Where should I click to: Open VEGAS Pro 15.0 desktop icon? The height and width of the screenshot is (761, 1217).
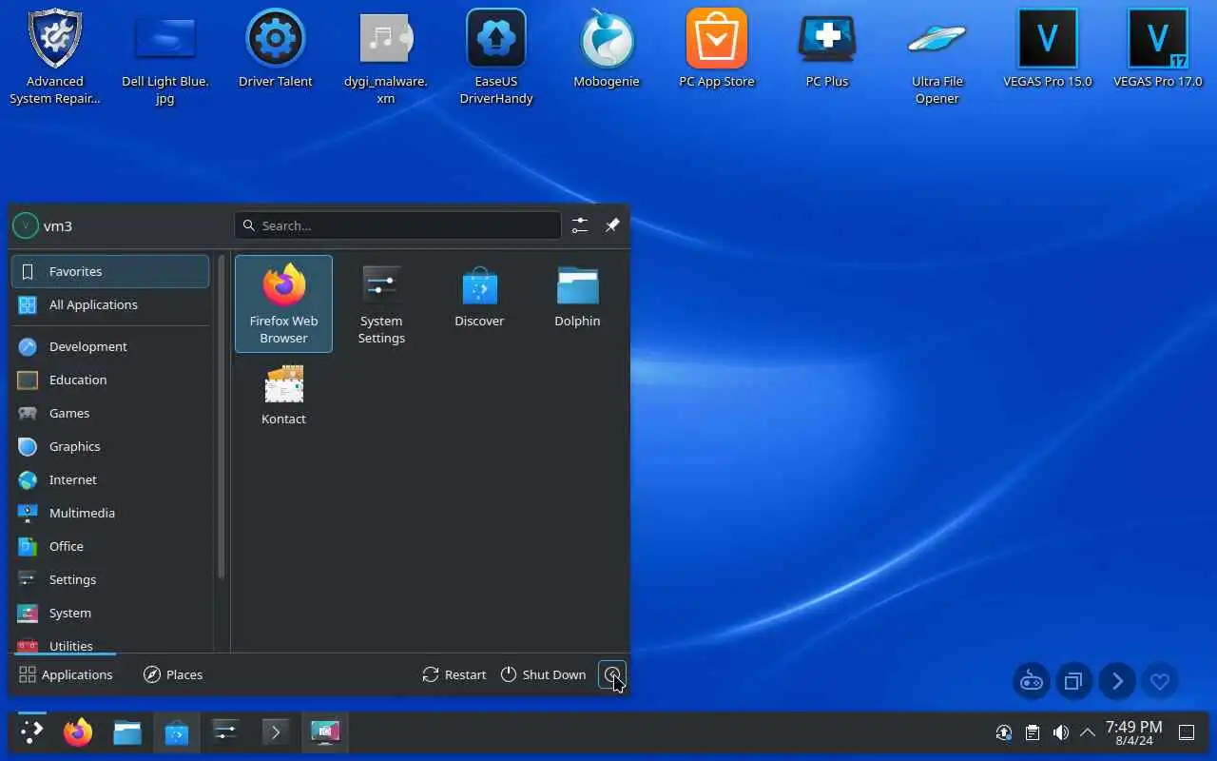coord(1048,48)
